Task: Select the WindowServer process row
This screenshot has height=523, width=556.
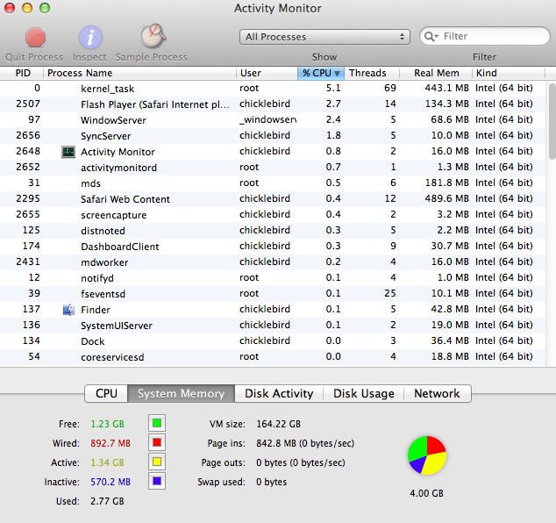Action: 273,120
